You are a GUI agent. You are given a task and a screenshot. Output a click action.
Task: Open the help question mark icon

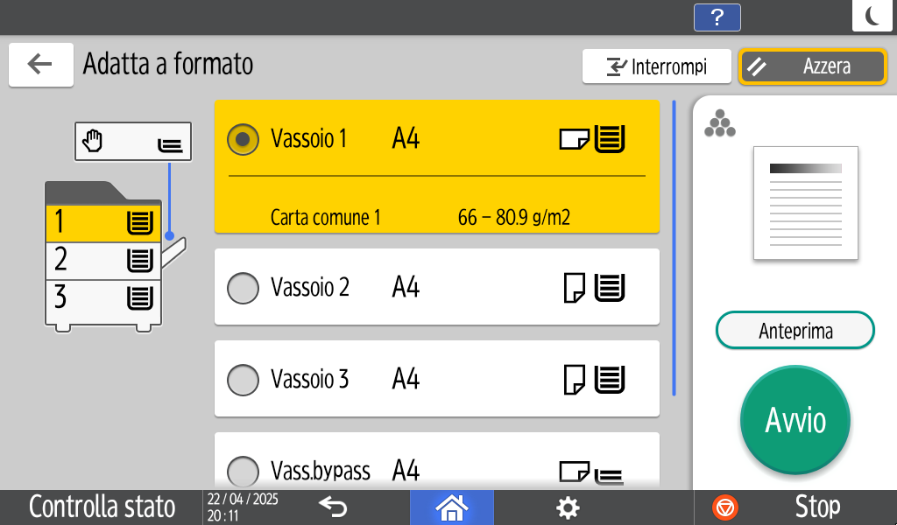pos(717,17)
